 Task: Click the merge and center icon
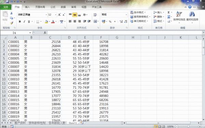click(95, 21)
